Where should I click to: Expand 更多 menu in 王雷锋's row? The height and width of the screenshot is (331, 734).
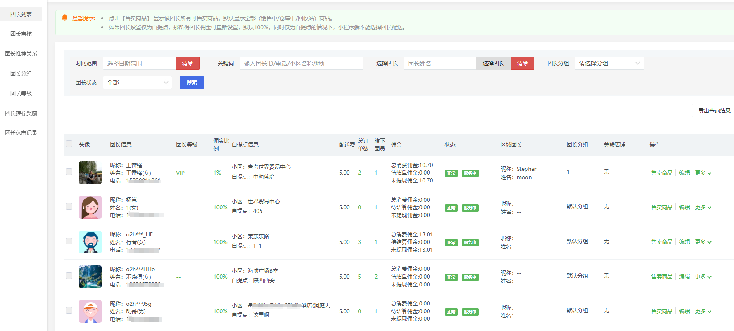point(703,173)
